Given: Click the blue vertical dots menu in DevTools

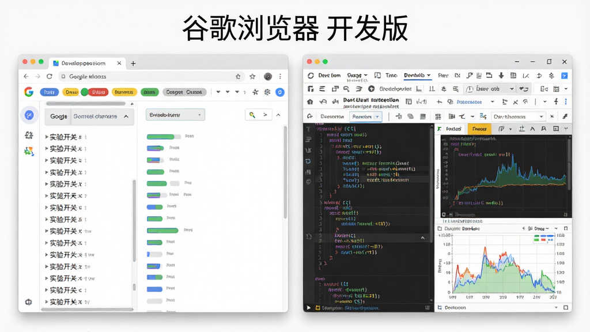Looking at the screenshot, I should coord(566,102).
